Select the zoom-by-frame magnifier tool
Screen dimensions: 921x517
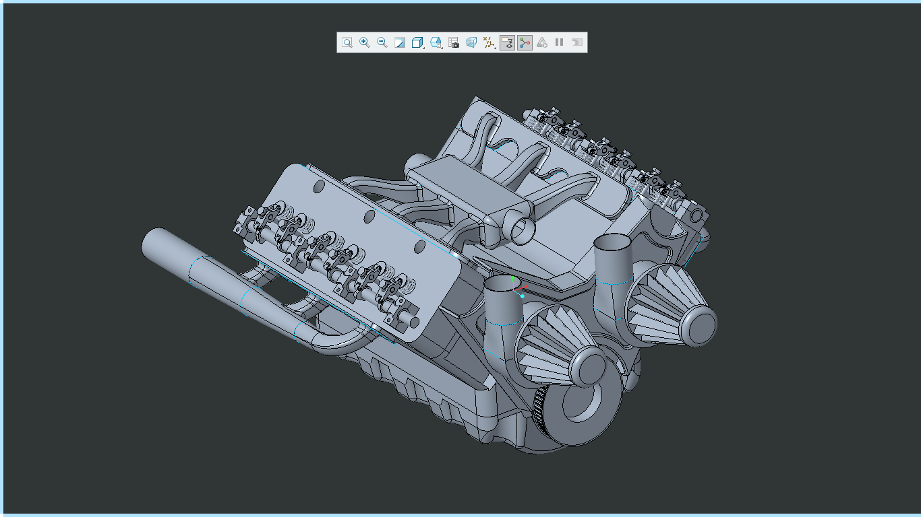coord(347,42)
